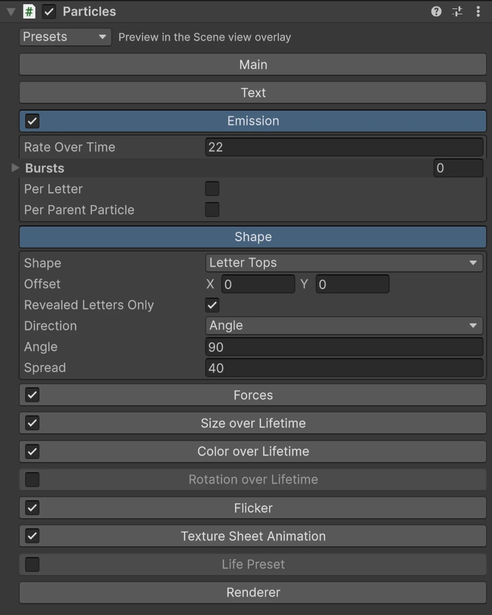This screenshot has height=615, width=492.
Task: Collapse the Shape module header
Action: [x=253, y=237]
